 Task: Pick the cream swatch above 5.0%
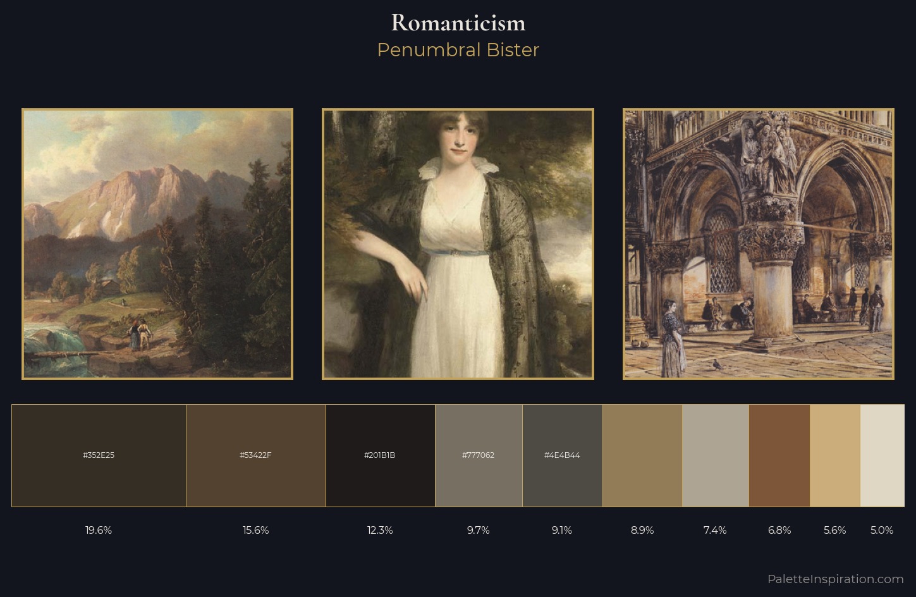click(x=882, y=455)
